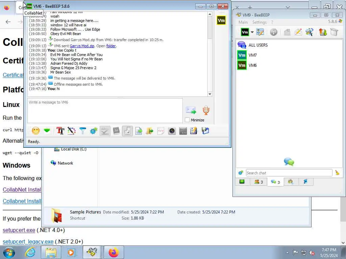The image size is (346, 259).
Task: Switch to the green grid home tab
Action: (x=242, y=182)
